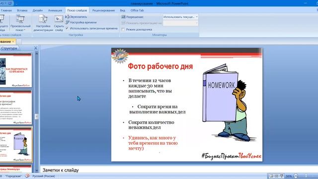Viewport: 318px width, 179px height.
Task: Click the thumbnail pane scroll up arrow
Action: point(37,54)
